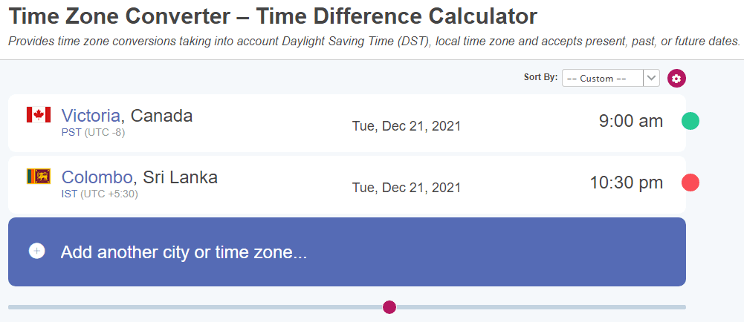Click the time slider track left of handle
Screen dimensions: 744x322
click(195, 307)
